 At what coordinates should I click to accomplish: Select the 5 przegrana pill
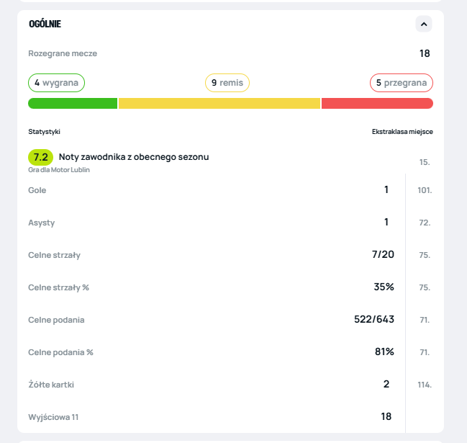(402, 83)
